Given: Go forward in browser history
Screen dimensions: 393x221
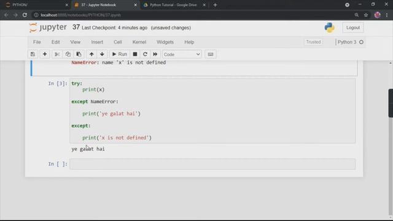Looking at the screenshot, I should (15, 15).
